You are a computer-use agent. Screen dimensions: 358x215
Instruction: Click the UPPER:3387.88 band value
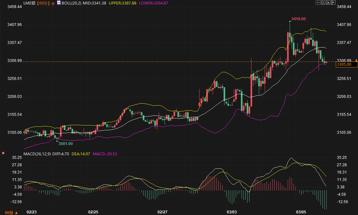[x=122, y=3]
